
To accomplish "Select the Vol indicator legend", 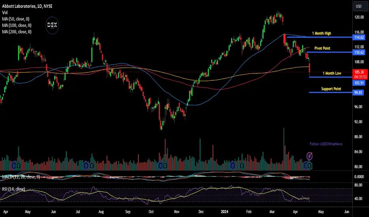I will tap(5, 13).
